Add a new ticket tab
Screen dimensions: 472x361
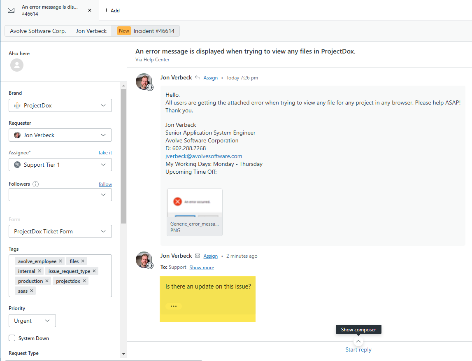tap(112, 10)
